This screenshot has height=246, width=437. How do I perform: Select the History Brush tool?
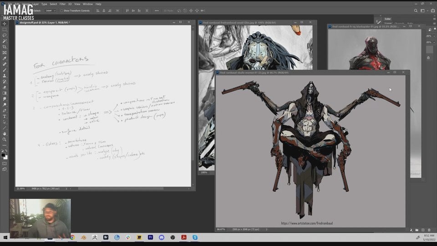pos(5,82)
